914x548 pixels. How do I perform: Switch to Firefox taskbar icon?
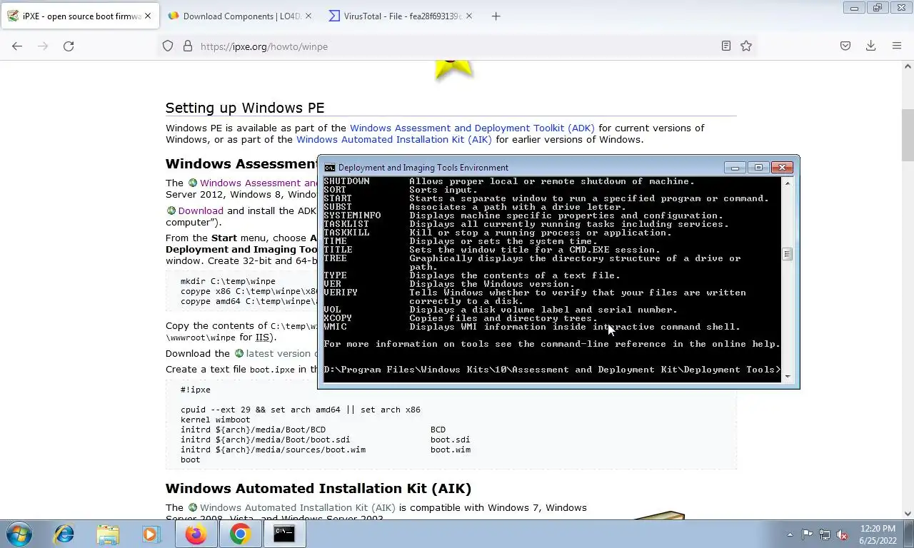click(x=196, y=534)
